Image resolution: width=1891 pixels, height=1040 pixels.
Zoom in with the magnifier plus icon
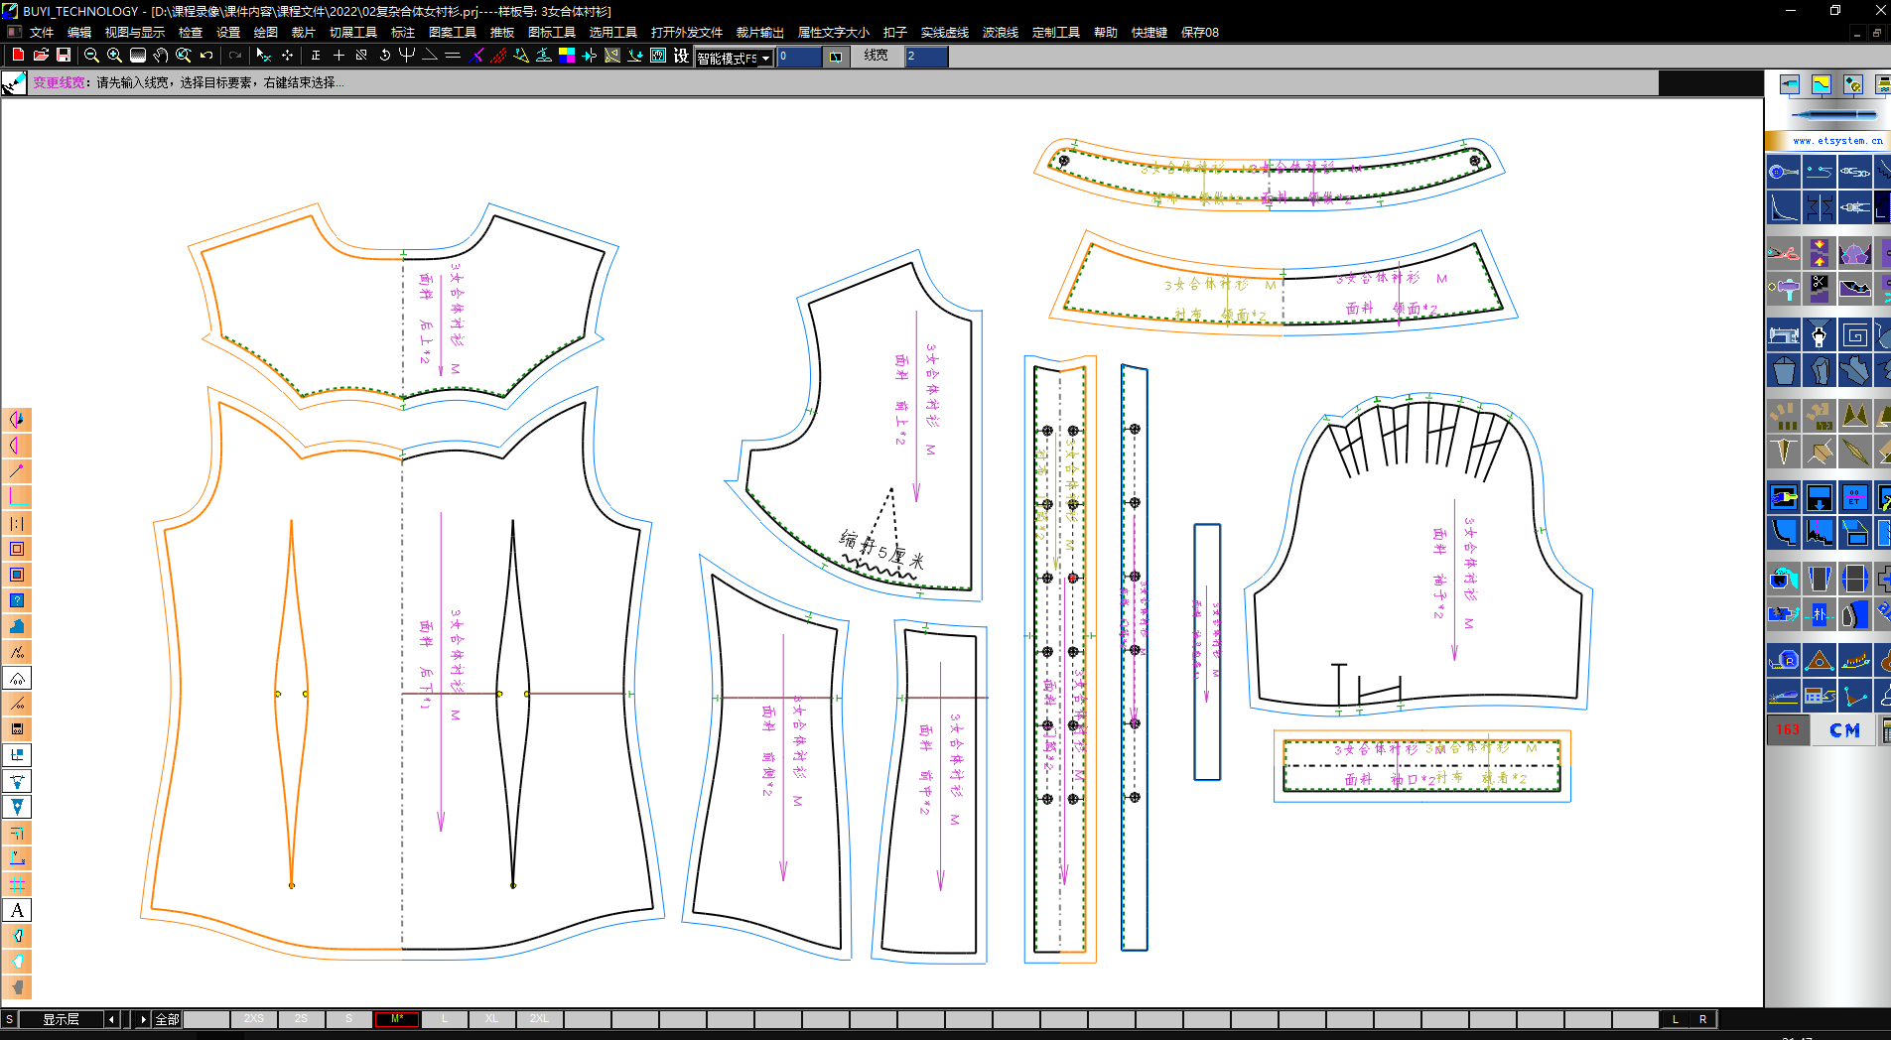[x=114, y=56]
